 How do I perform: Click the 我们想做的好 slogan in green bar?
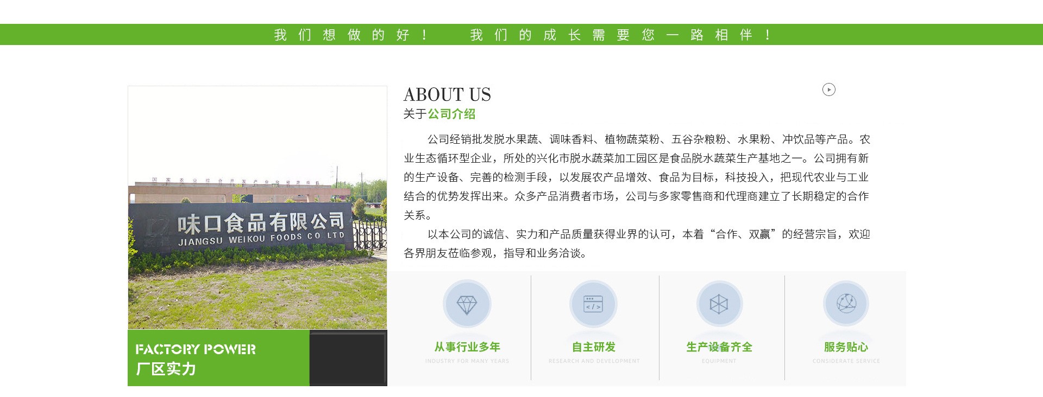point(350,35)
